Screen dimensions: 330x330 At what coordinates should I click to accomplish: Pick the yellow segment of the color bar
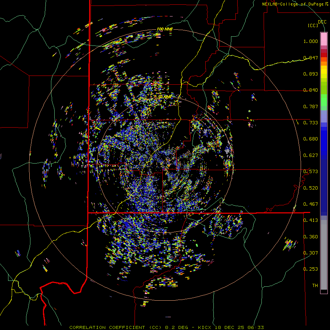coord(324,72)
